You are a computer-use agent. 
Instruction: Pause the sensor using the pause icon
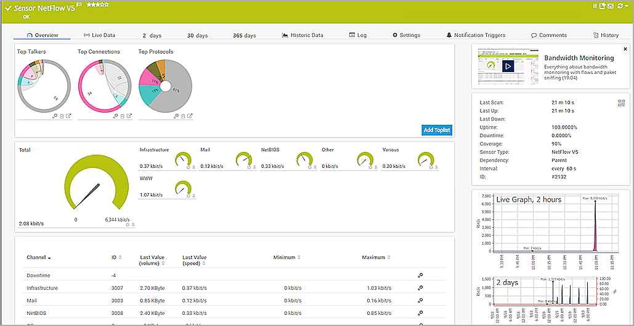595,6
